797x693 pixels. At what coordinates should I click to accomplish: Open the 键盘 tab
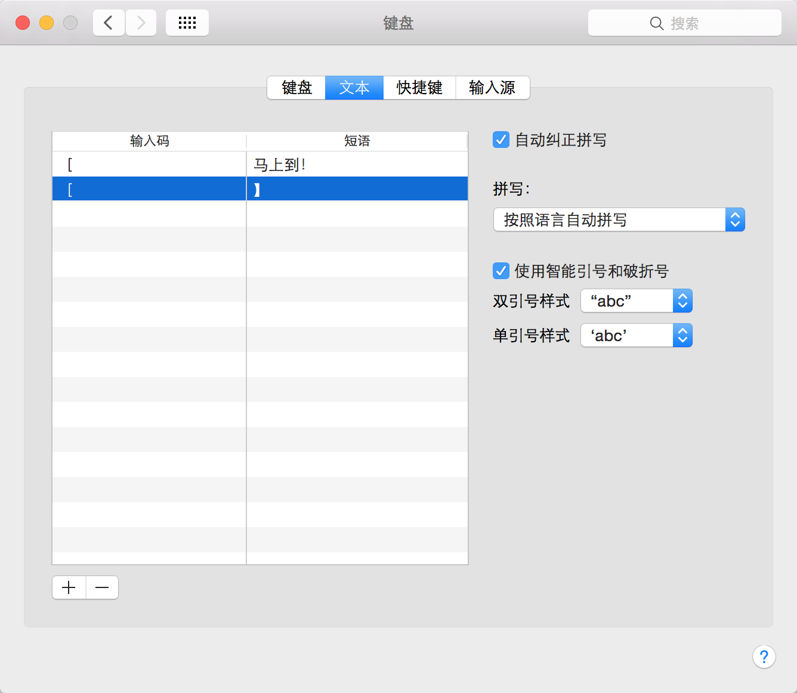296,88
